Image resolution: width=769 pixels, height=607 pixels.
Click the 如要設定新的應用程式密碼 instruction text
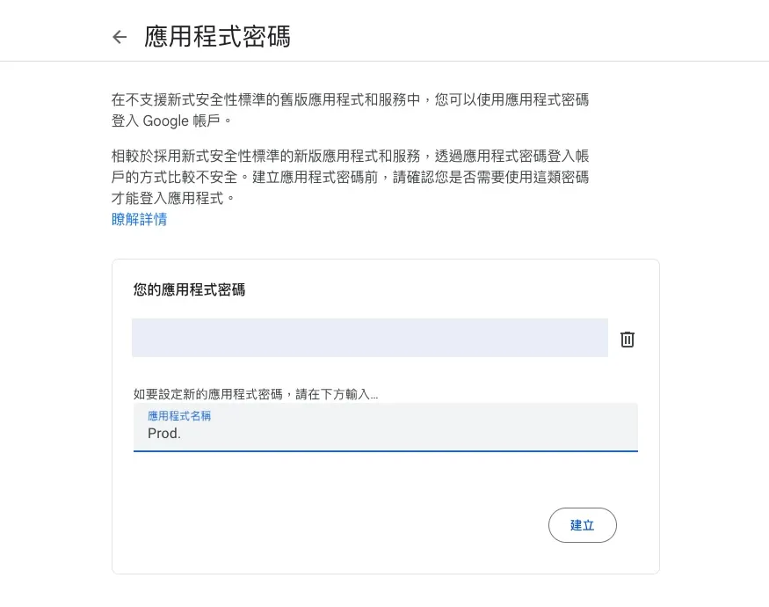pyautogui.click(x=256, y=394)
